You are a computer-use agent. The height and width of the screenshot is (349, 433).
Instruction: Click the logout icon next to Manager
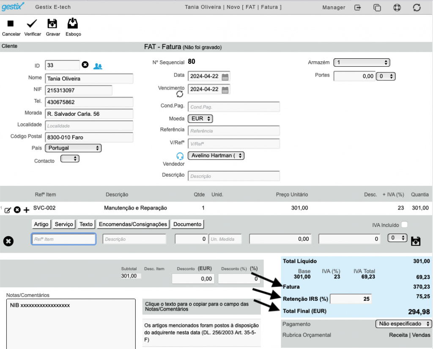358,8
